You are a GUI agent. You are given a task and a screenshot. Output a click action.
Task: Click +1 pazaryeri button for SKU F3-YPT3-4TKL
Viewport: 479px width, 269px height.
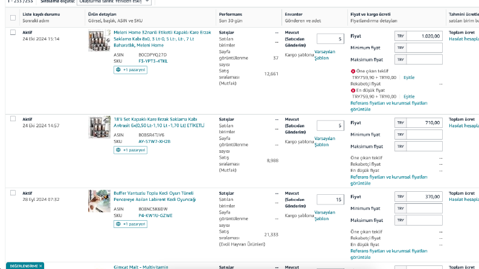point(130,70)
